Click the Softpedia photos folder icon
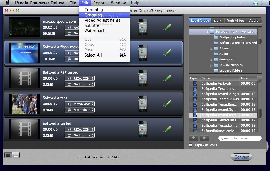 point(216,37)
